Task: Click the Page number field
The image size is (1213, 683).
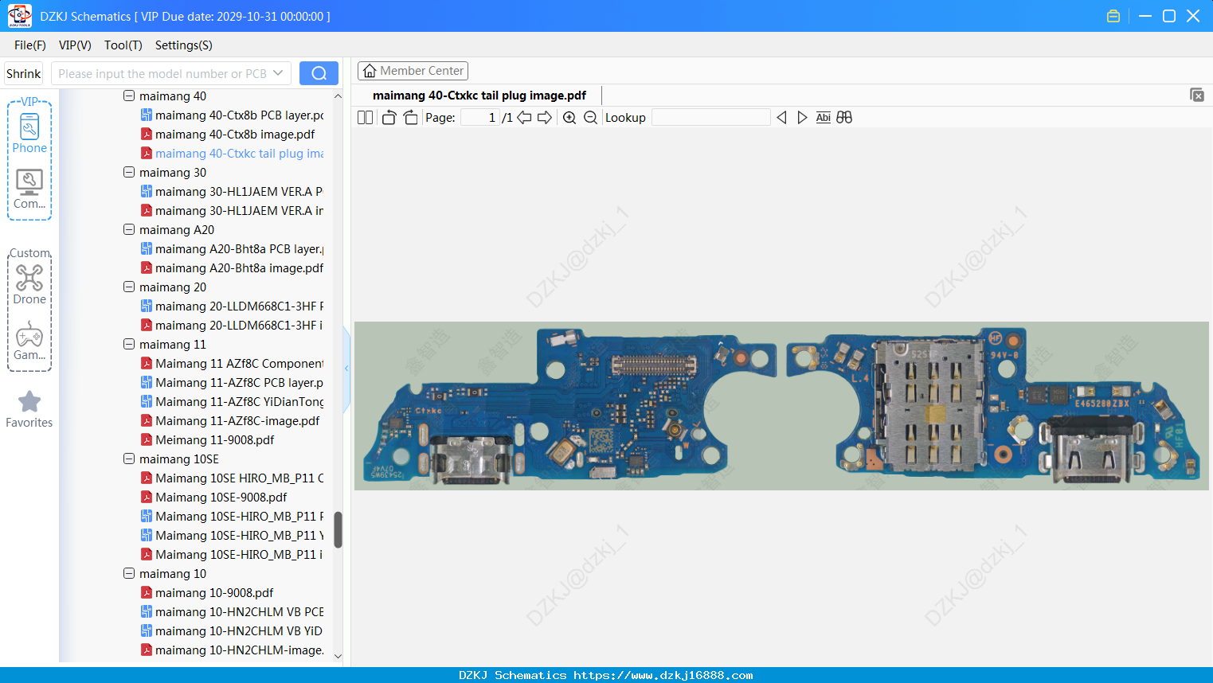Action: 480,118
